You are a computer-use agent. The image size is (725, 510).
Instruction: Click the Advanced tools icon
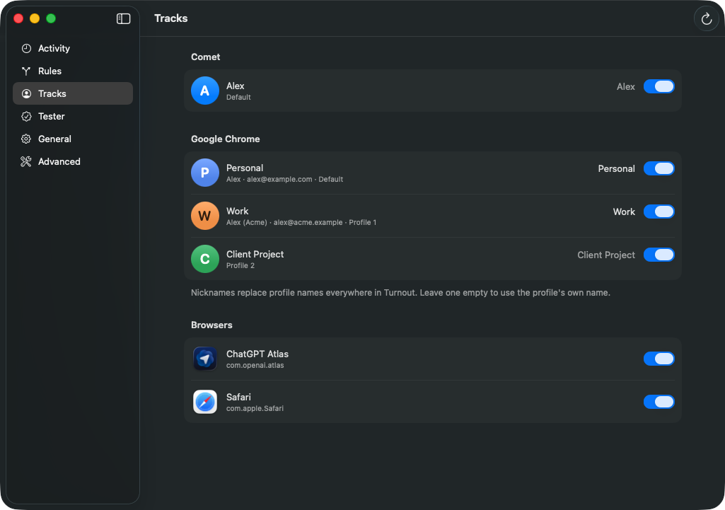(x=26, y=161)
